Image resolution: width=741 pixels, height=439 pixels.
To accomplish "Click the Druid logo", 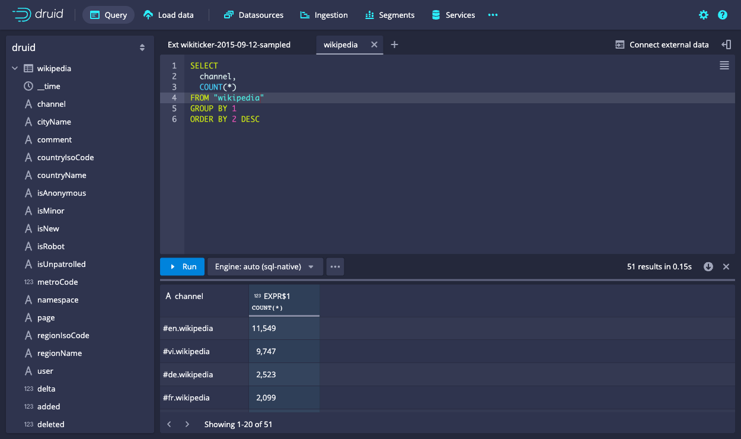I will pos(37,14).
